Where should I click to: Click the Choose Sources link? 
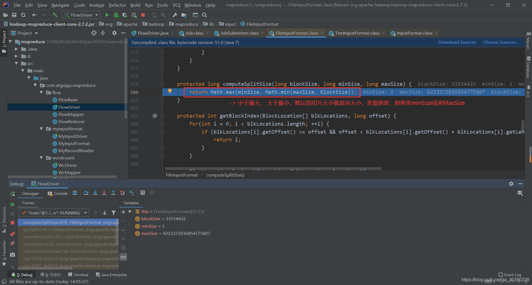pyautogui.click(x=501, y=42)
